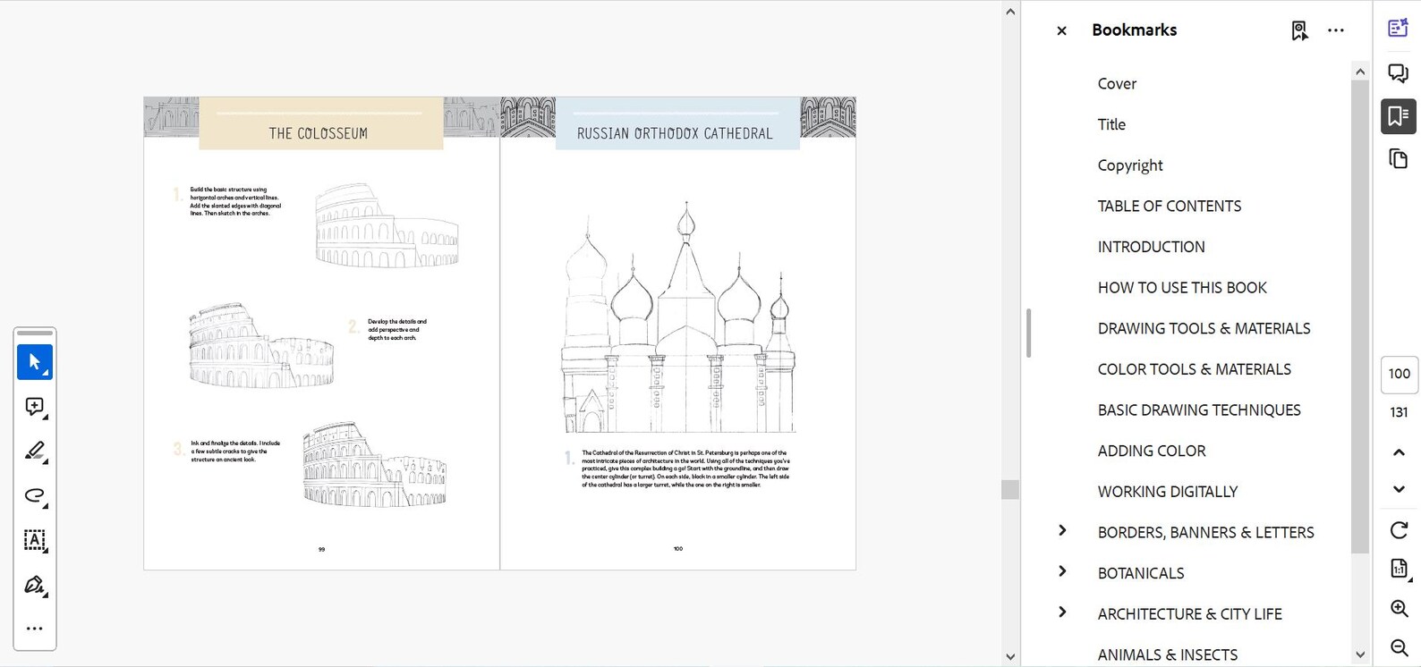The image size is (1421, 667).
Task: Go to next page
Action: tap(1400, 489)
